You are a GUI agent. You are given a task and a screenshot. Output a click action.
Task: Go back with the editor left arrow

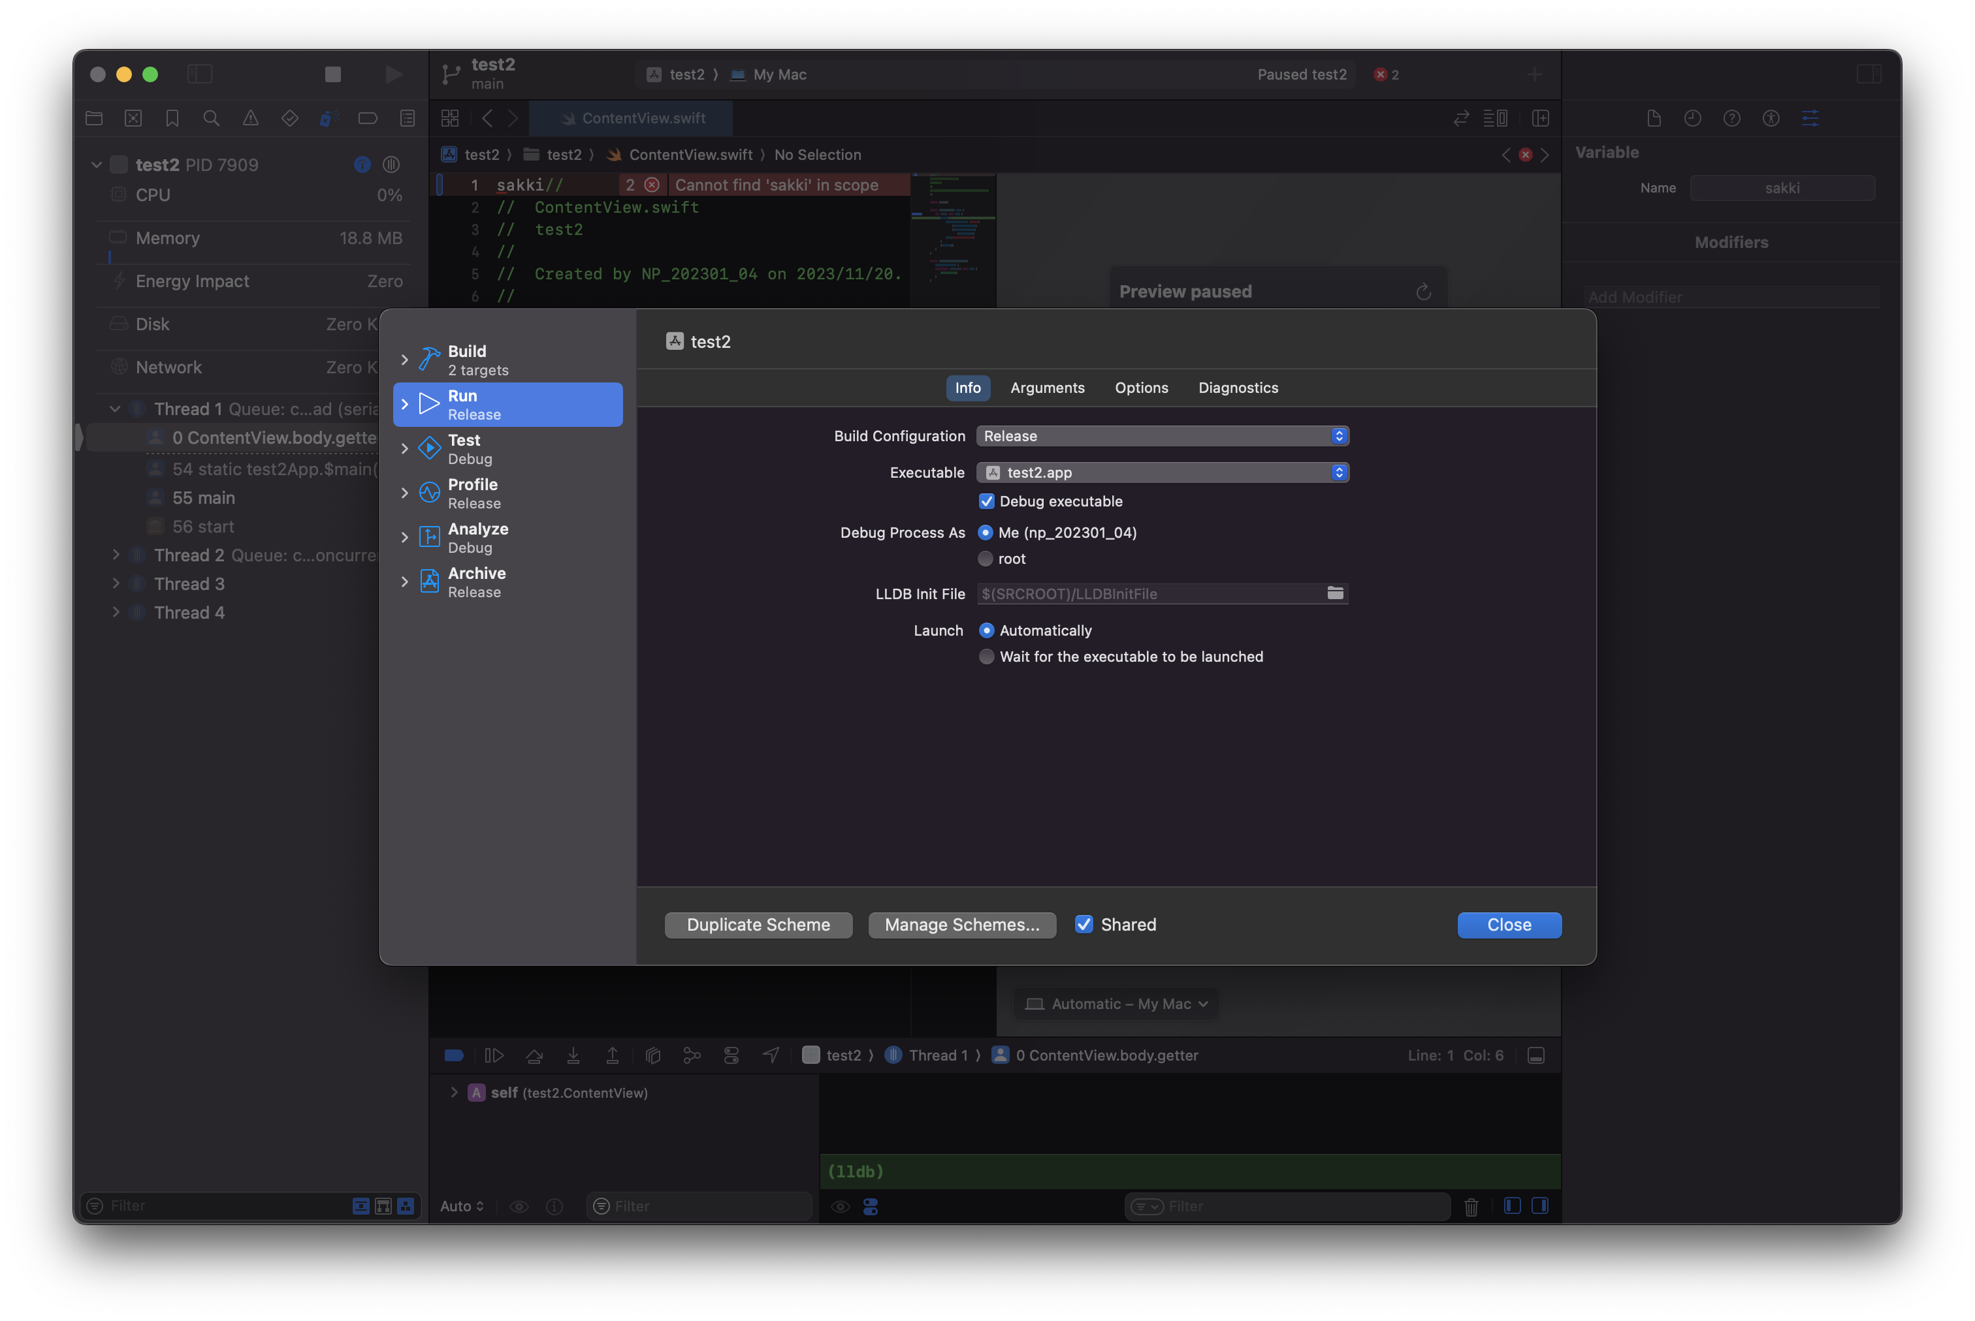coord(487,119)
